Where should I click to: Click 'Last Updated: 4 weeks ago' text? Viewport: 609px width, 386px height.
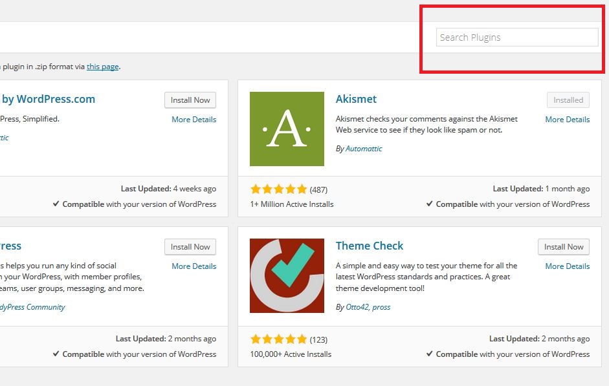coord(168,189)
